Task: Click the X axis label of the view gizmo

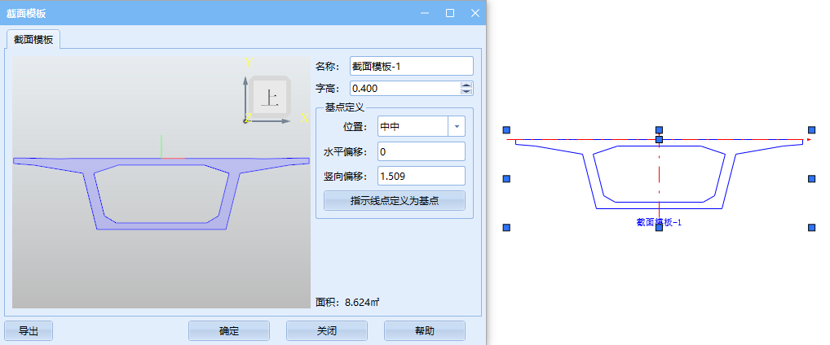Action: [304, 118]
